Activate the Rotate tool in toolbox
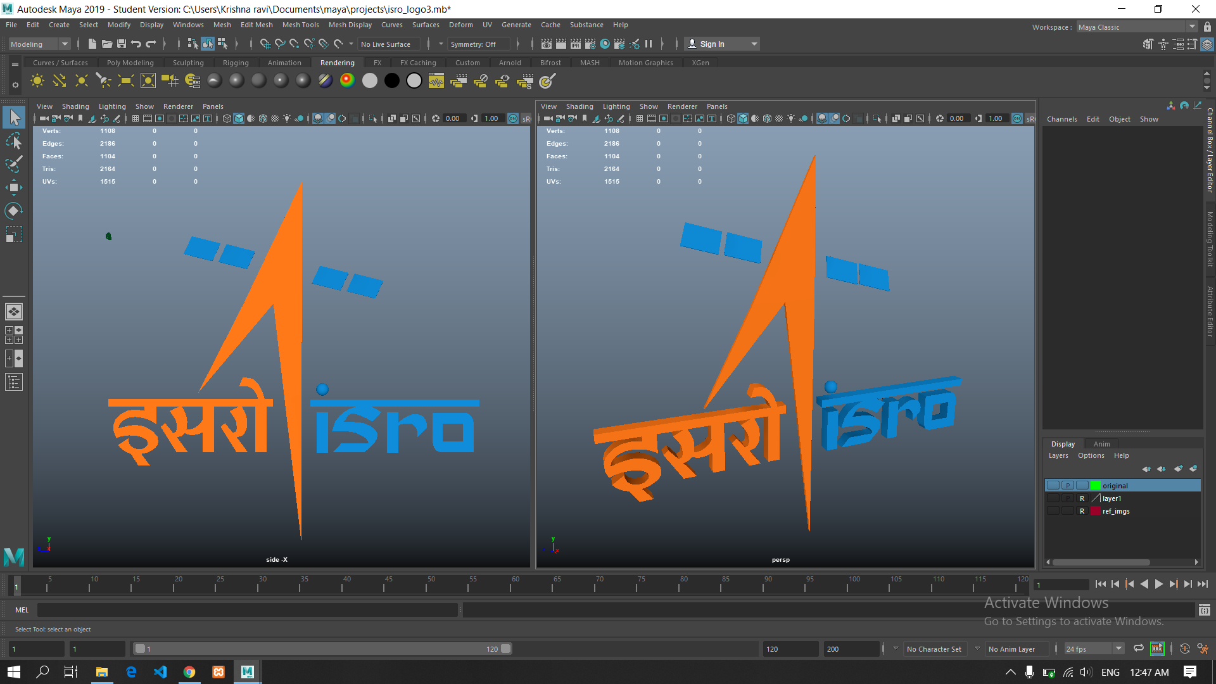The height and width of the screenshot is (684, 1216). [x=14, y=210]
